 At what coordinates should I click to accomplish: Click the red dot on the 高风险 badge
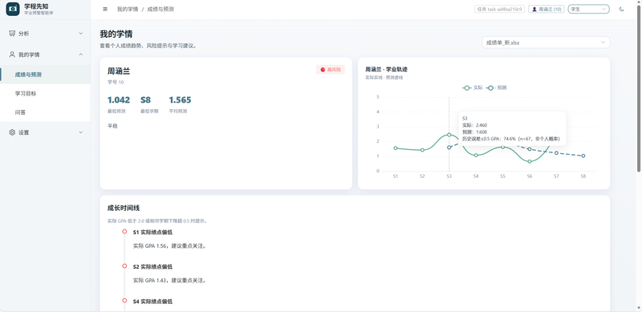(323, 70)
